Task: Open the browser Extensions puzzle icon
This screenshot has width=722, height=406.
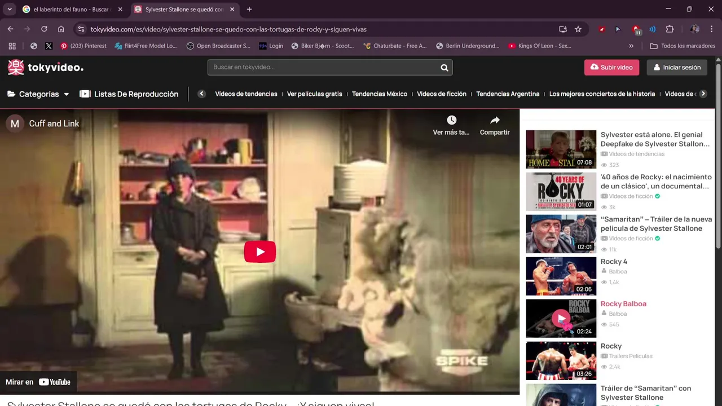Action: coord(670,29)
